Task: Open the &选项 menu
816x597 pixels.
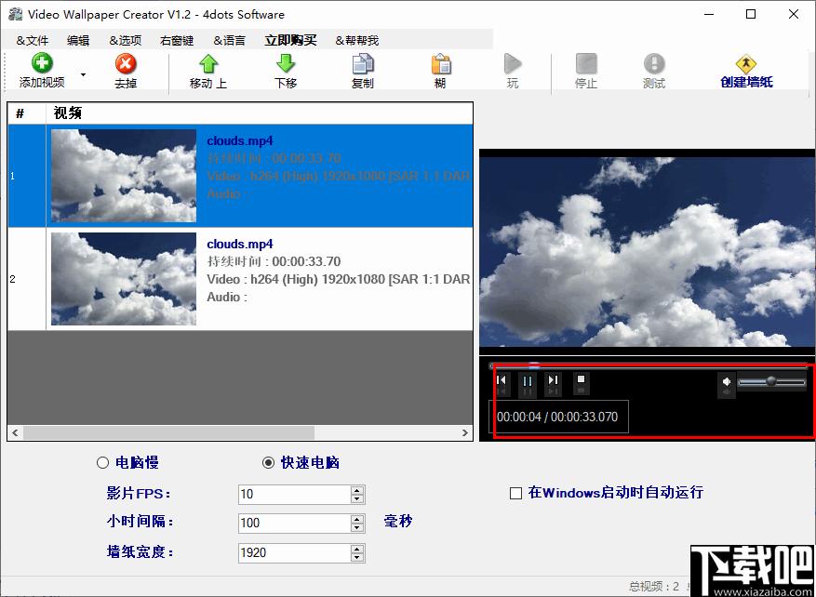Action: pos(125,40)
